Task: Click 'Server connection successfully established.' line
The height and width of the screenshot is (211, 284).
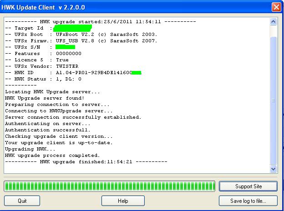Action: coord(73,117)
